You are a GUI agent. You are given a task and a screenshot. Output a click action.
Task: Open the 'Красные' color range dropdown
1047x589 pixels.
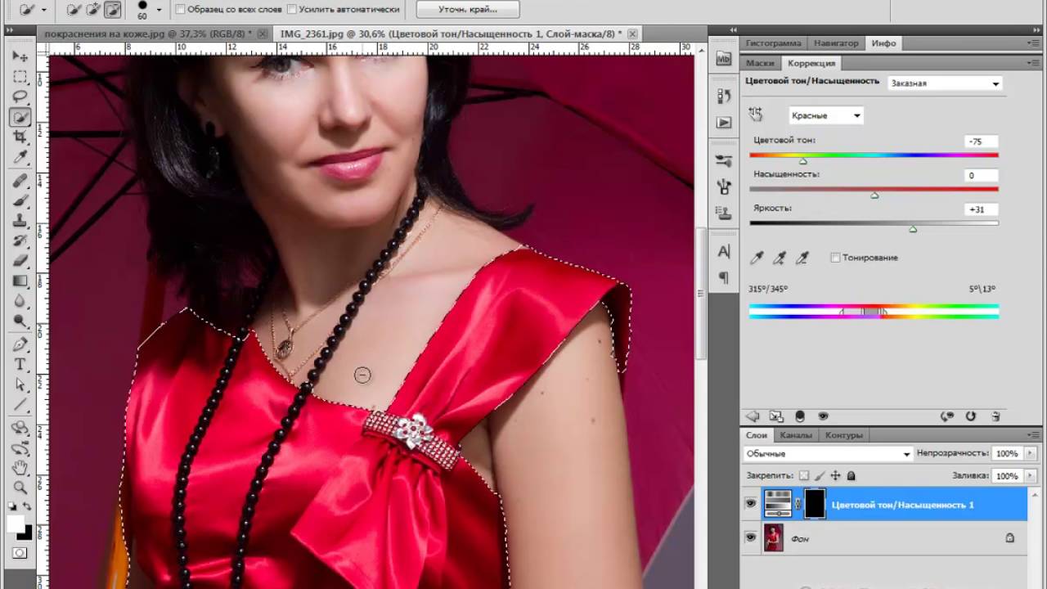pos(826,115)
